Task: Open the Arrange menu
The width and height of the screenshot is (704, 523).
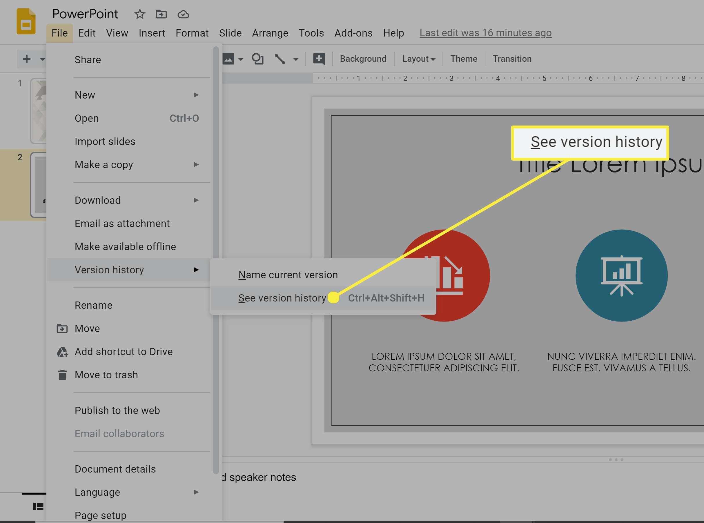Action: pyautogui.click(x=270, y=33)
